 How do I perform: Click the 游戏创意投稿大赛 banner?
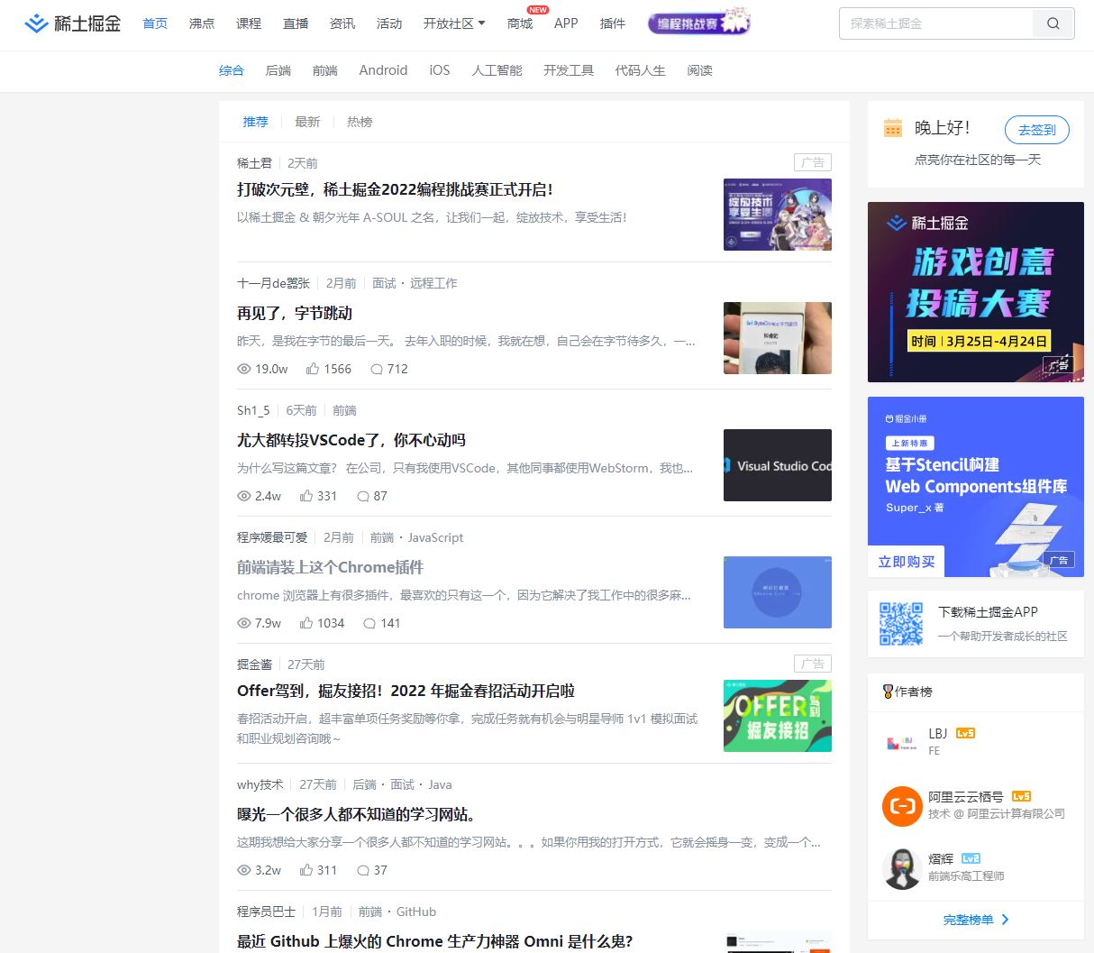coord(976,292)
